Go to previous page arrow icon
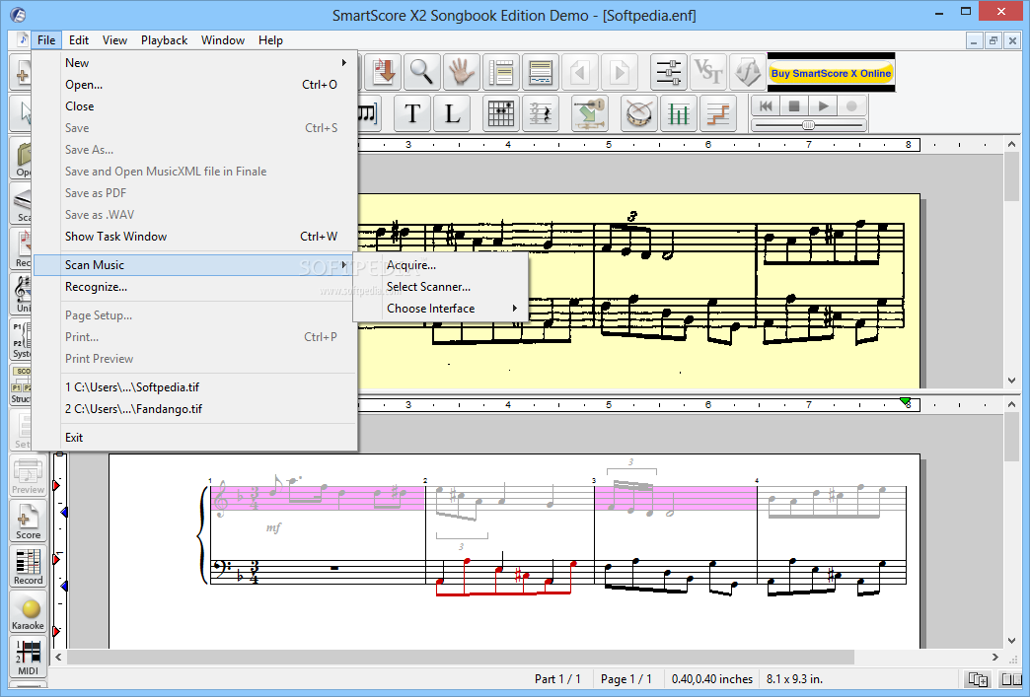The image size is (1030, 697). [580, 72]
